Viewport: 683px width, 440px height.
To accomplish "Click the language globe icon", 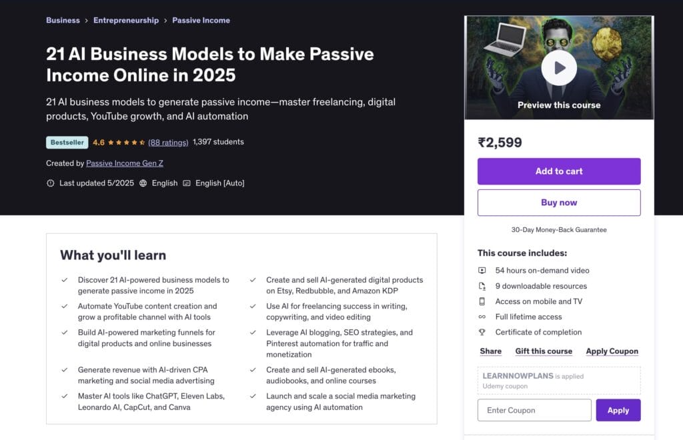I will [x=142, y=183].
